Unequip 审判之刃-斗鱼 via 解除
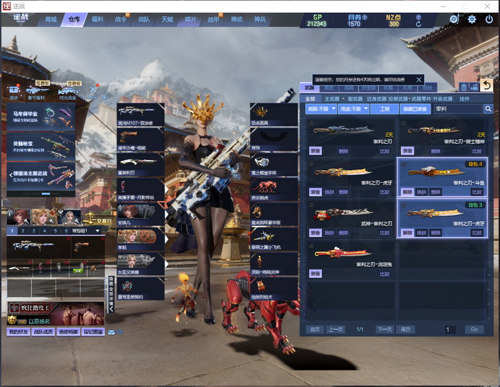This screenshot has width=500, height=387. coord(407,192)
